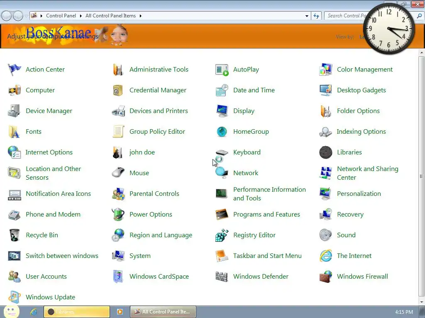Image resolution: width=425 pixels, height=318 pixels.
Task: Click the Fonts folder icon
Action: coord(14,132)
